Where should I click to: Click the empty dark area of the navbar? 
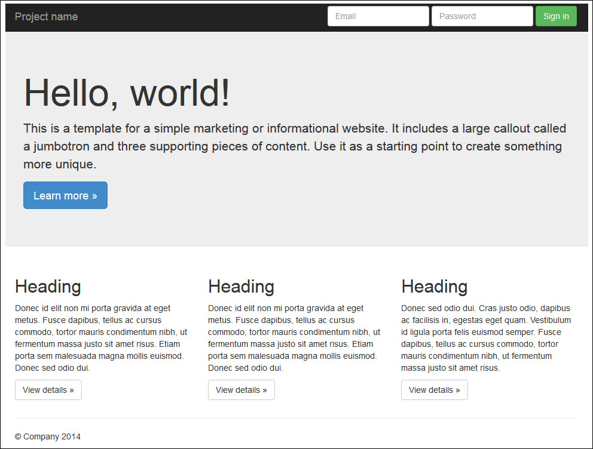[x=203, y=17]
